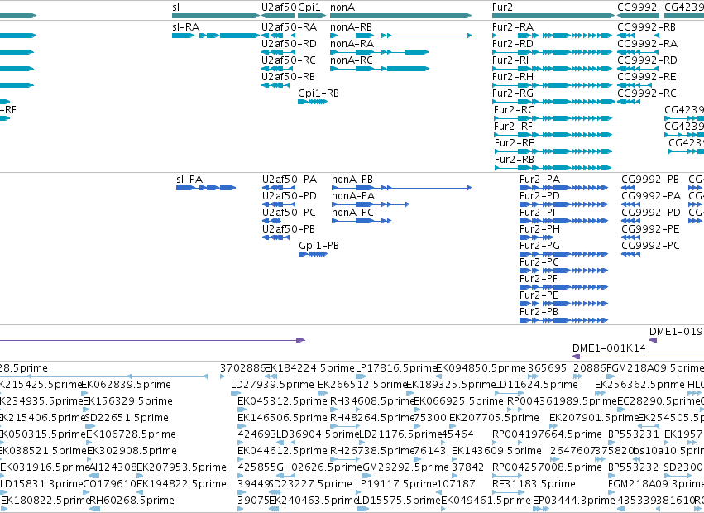Click the Fur2-PG protein
This screenshot has width=704, height=513.
pyautogui.click(x=539, y=246)
